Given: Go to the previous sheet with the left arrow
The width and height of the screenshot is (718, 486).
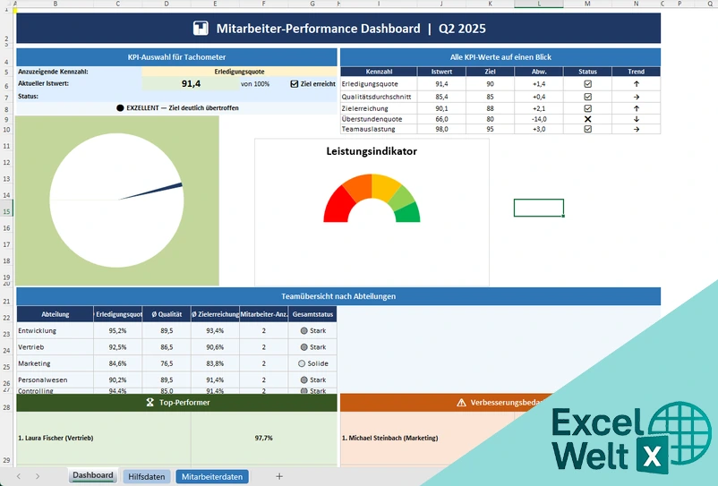Looking at the screenshot, I should click(x=19, y=476).
